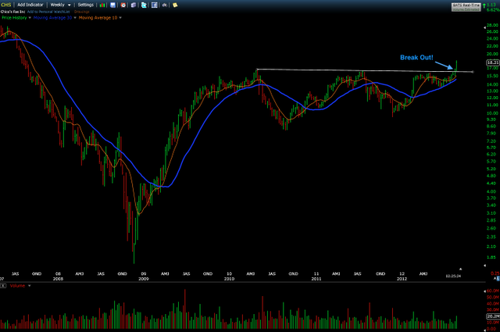Expand the Moving Average 10 dropdown
The image size is (500, 332).
tap(120, 18)
